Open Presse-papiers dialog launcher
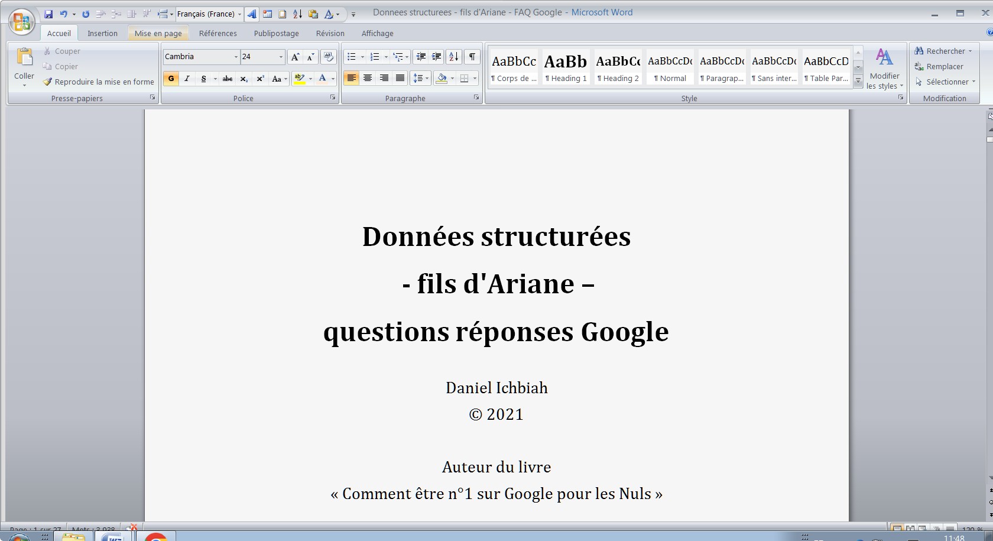993x541 pixels. coord(152,98)
